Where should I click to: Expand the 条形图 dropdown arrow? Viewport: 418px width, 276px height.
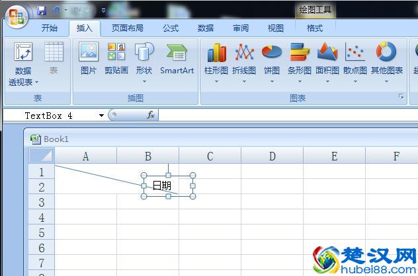click(300, 81)
